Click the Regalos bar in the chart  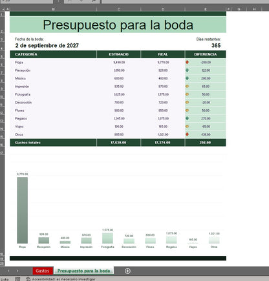point(171,240)
